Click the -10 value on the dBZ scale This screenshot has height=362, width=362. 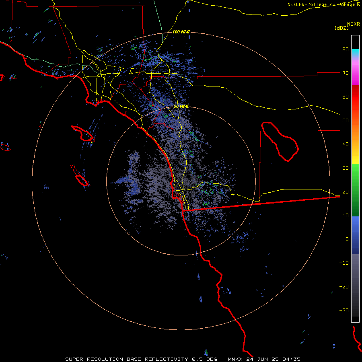tap(344, 263)
